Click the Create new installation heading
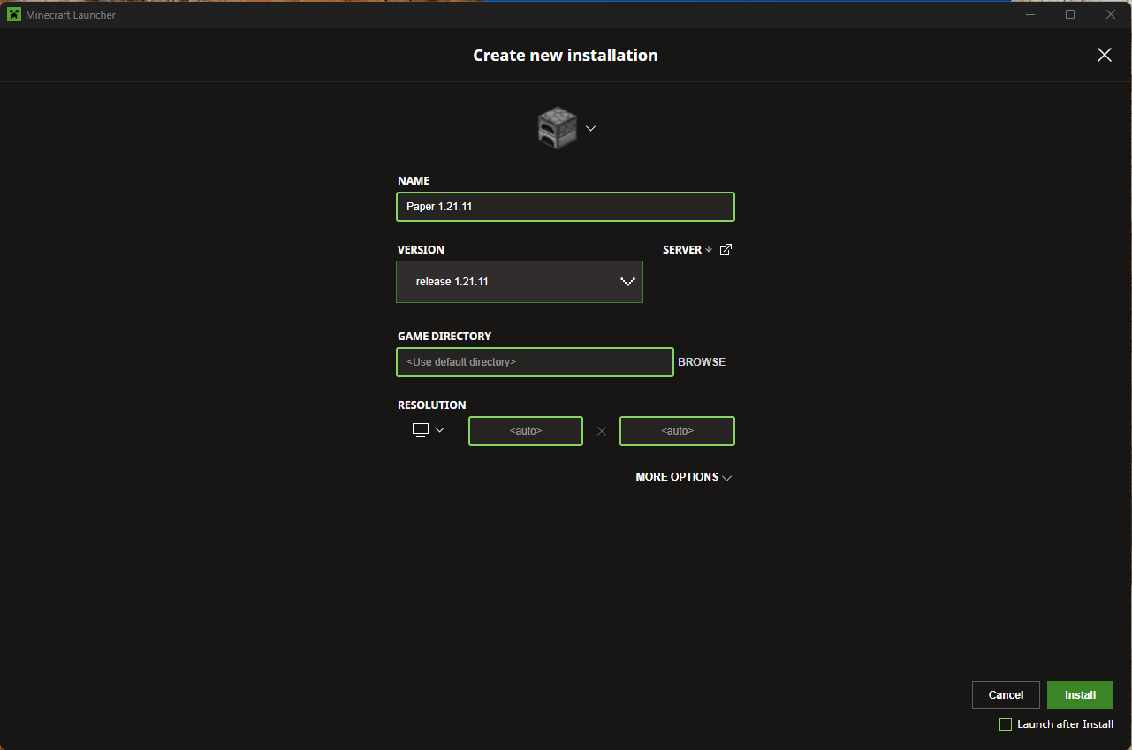Image resolution: width=1132 pixels, height=750 pixels. pyautogui.click(x=566, y=55)
